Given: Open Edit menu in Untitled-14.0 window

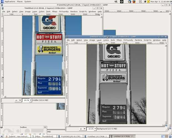Looking at the screenshot, I should pyautogui.click(x=8, y=12).
